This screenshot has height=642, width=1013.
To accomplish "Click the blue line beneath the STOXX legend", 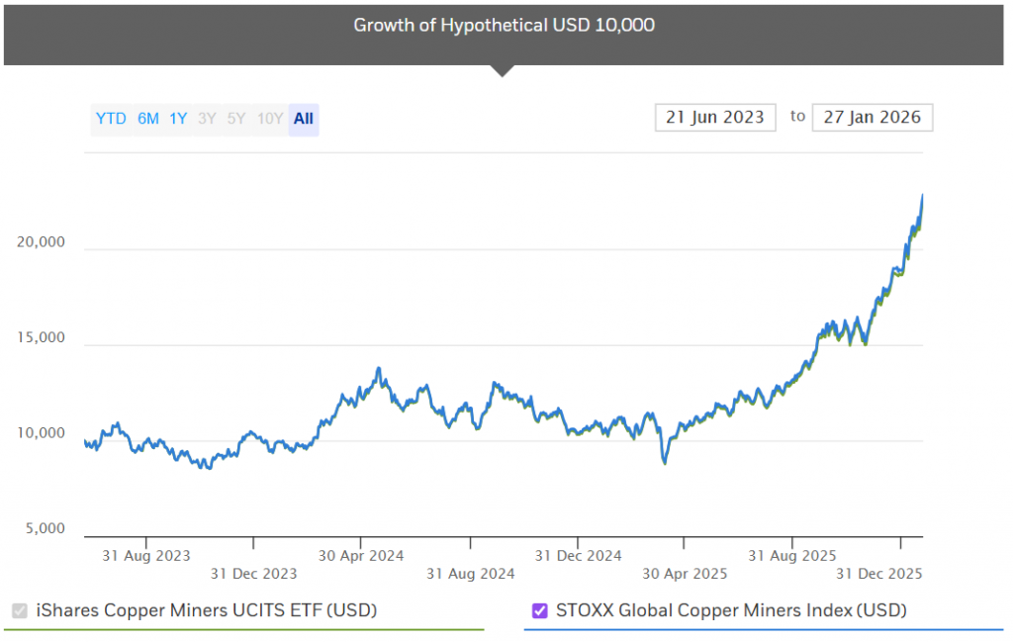I will point(762,629).
